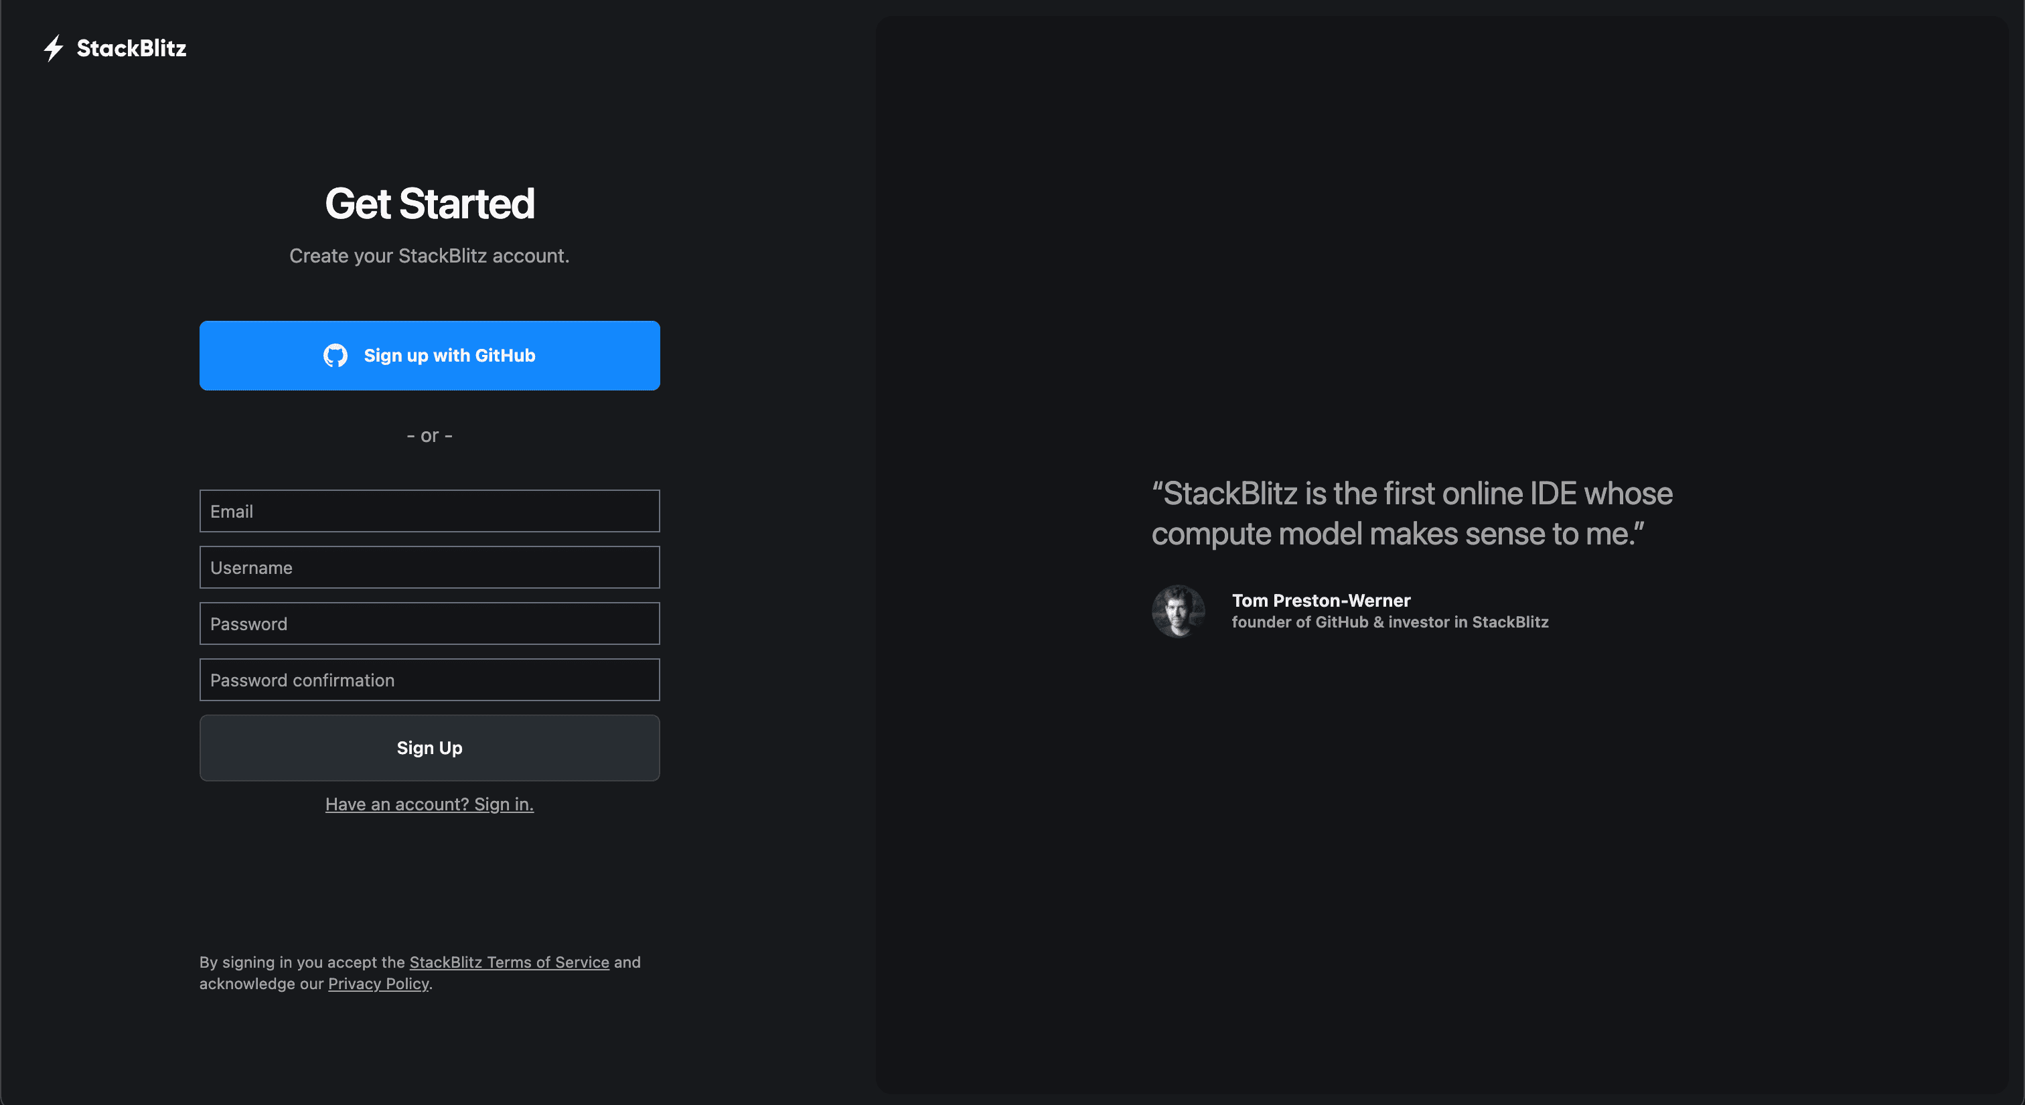
Task: Click the 'Create your StackBlitz account' subtitle
Action: tap(429, 256)
